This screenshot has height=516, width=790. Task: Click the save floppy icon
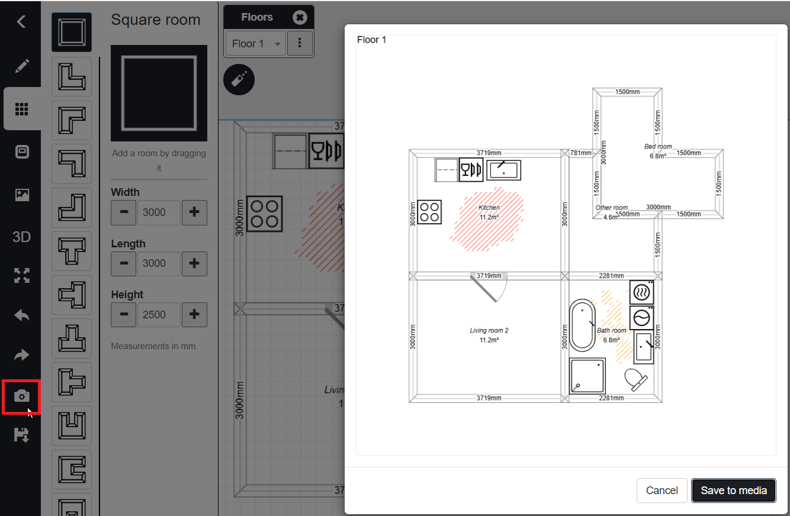[22, 436]
